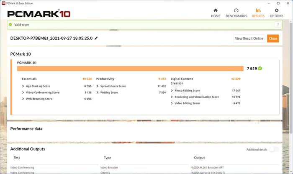Click the Digital Content Creation heading

point(182,81)
